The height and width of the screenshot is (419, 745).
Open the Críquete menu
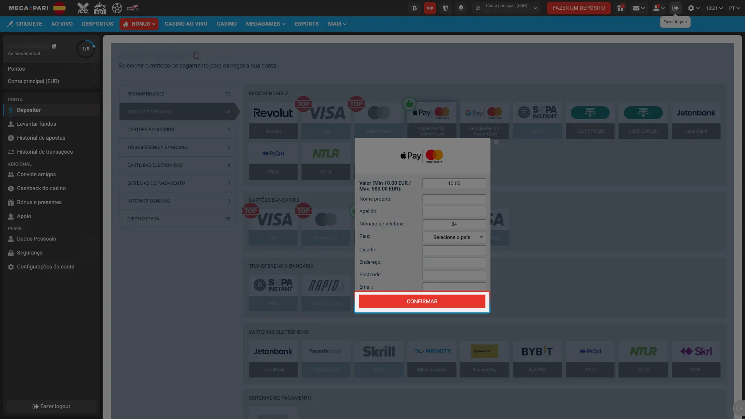pos(25,24)
